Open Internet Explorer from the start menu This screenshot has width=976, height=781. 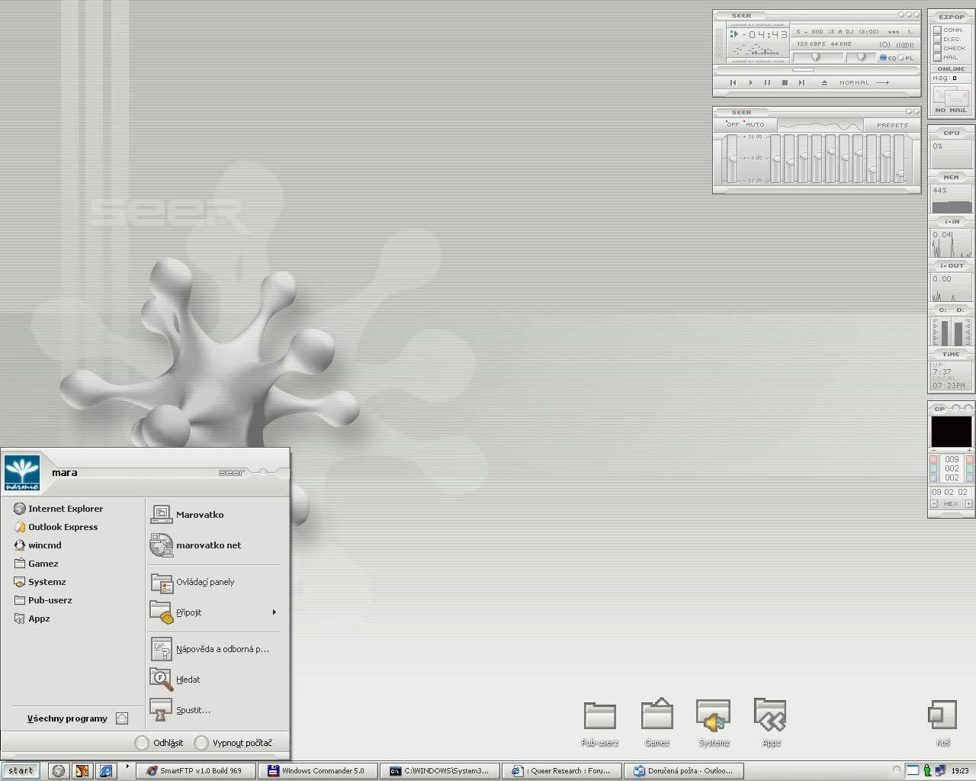click(59, 509)
